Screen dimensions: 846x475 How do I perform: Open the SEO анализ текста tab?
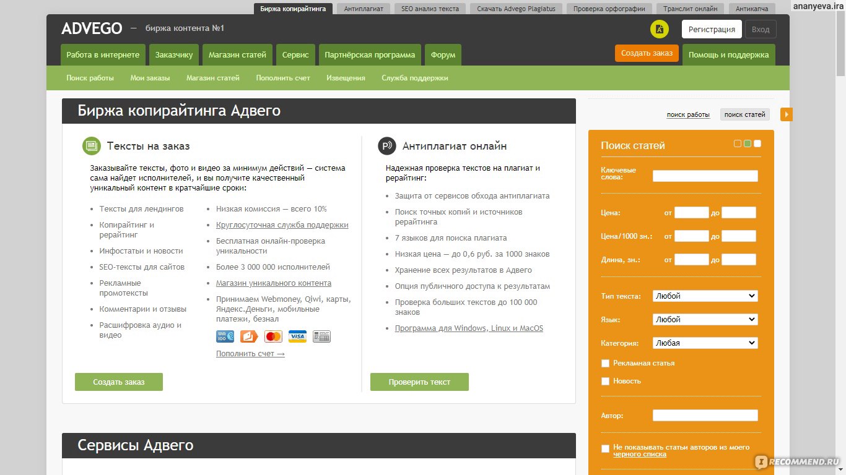point(430,9)
